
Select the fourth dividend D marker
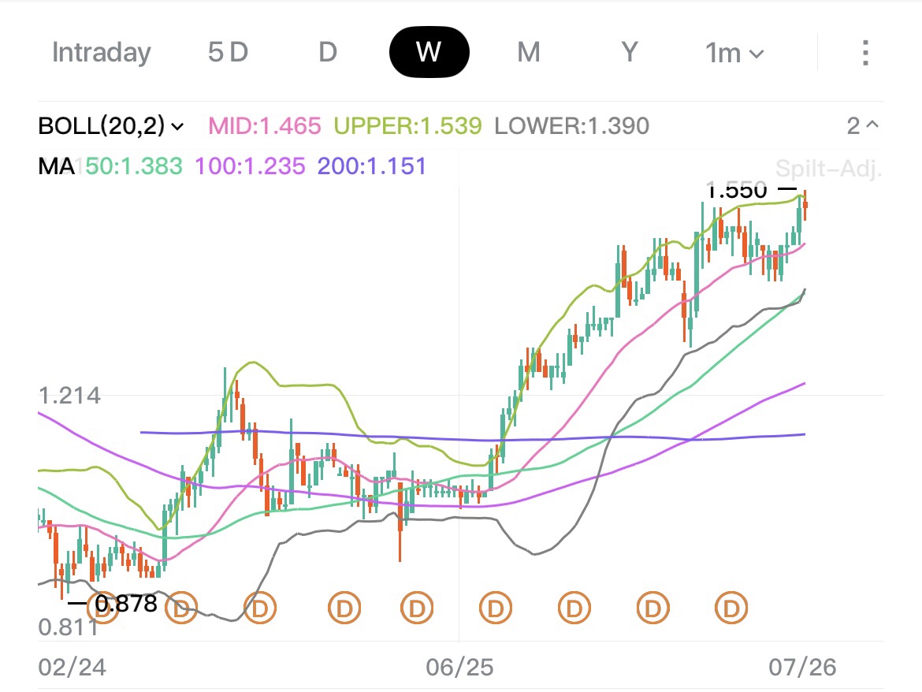(x=344, y=608)
